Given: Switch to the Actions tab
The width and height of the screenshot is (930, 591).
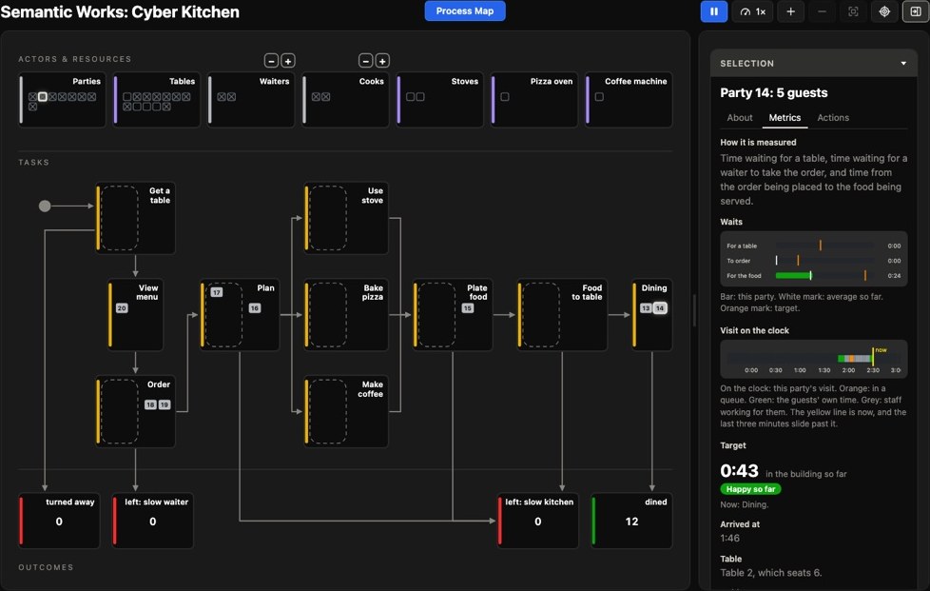Looking at the screenshot, I should (833, 117).
